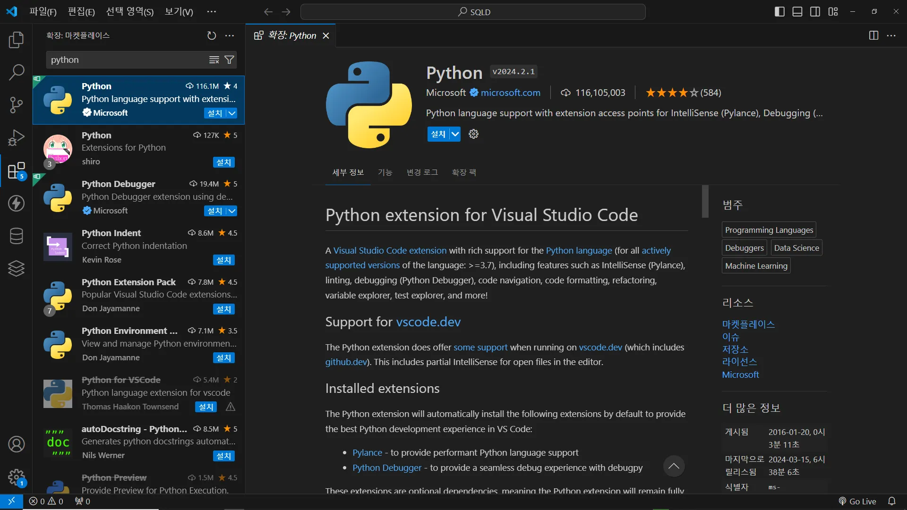Toggle the bottom panel visibility
907x510 pixels.
pyautogui.click(x=797, y=12)
